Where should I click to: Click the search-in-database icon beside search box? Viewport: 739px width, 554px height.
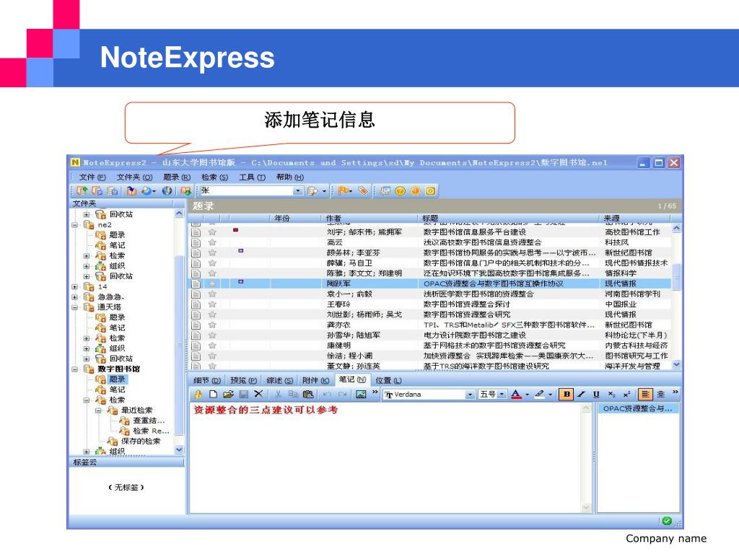[312, 190]
